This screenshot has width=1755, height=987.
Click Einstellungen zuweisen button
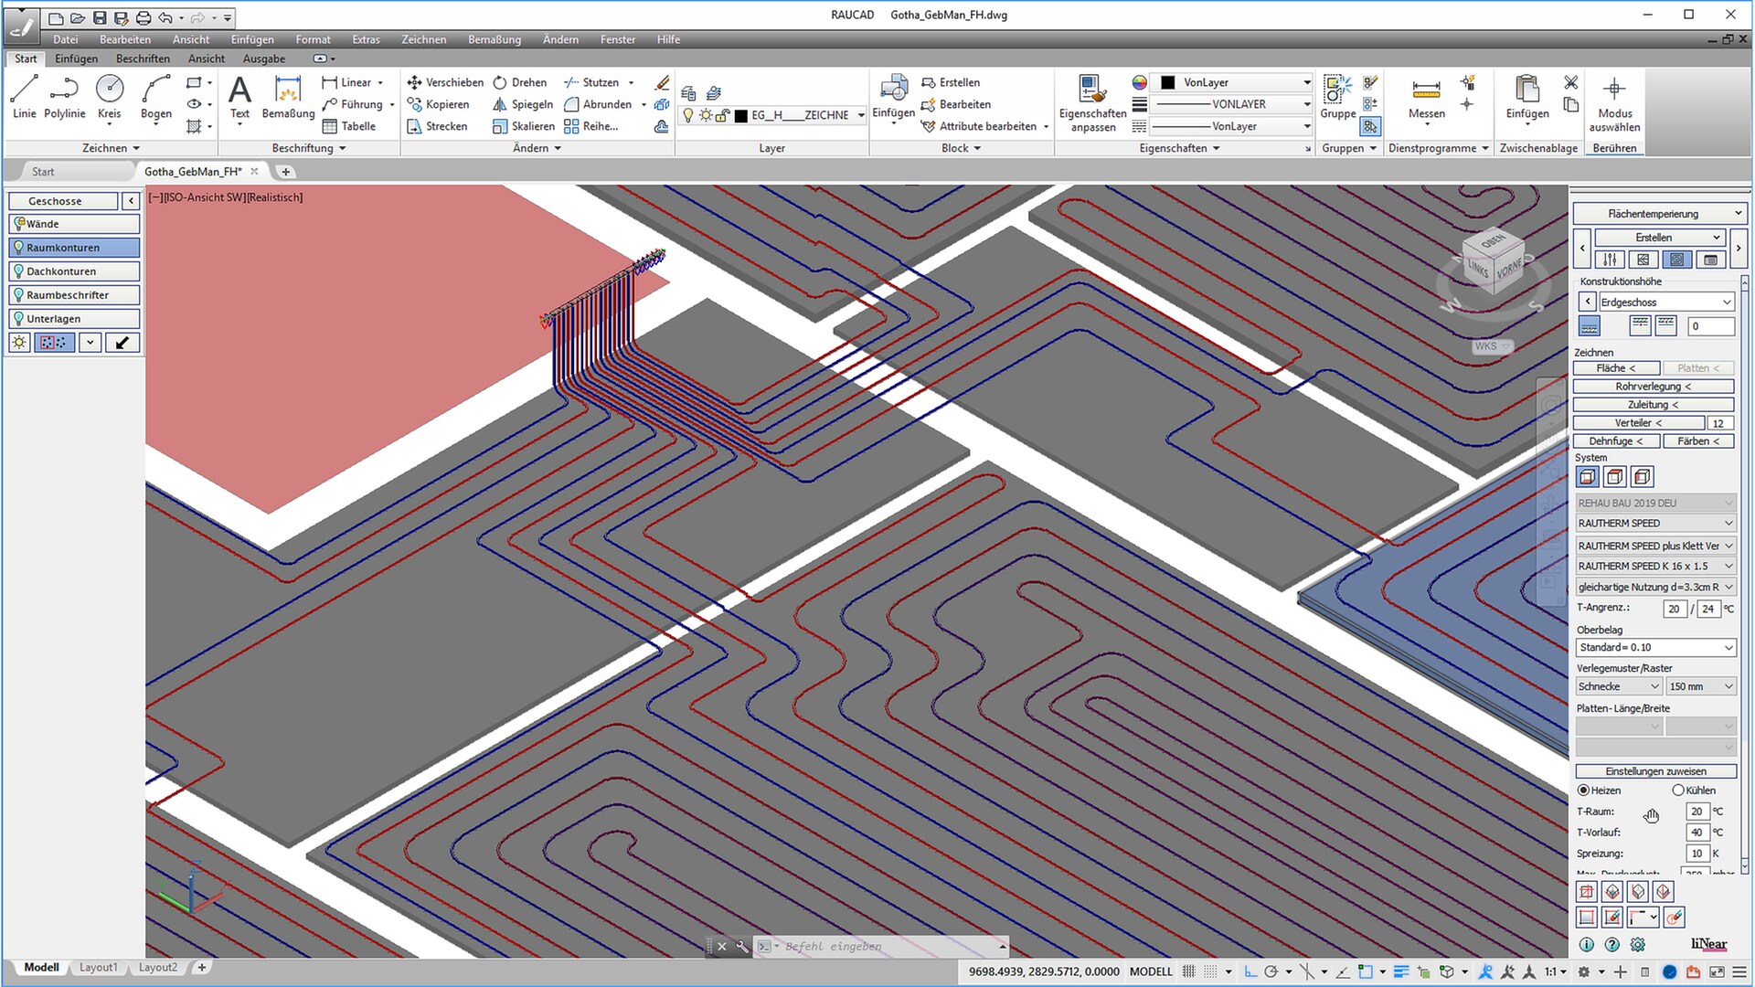[1655, 771]
